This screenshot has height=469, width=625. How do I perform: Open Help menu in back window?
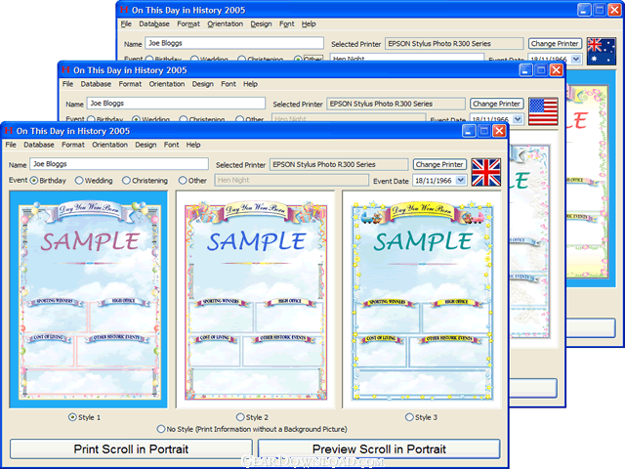coord(309,23)
